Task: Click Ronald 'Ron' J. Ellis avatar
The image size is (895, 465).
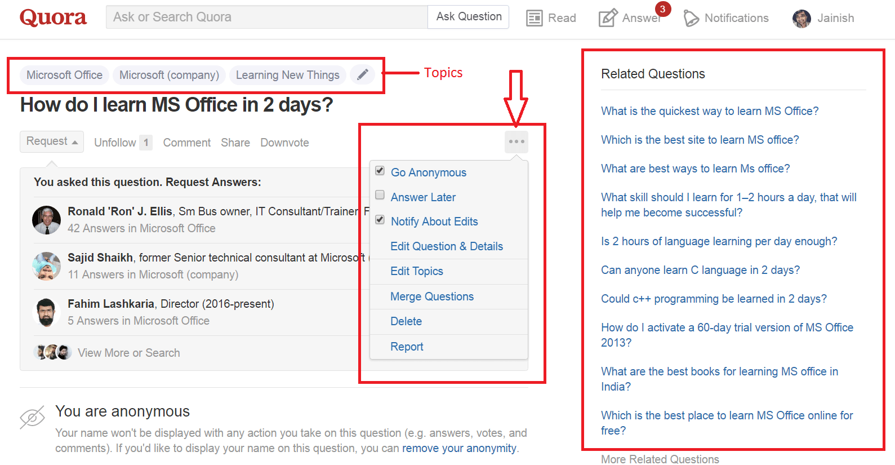Action: pyautogui.click(x=46, y=220)
